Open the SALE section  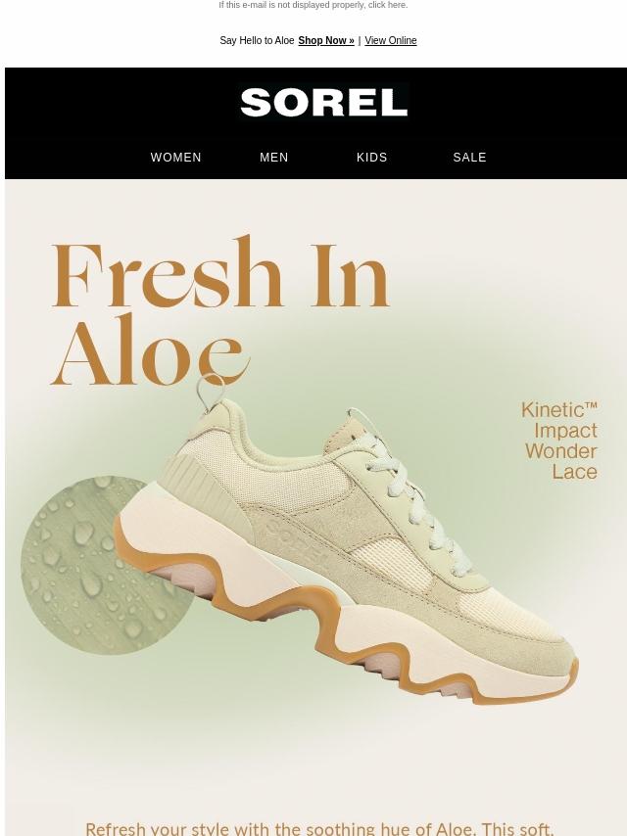coord(469,158)
